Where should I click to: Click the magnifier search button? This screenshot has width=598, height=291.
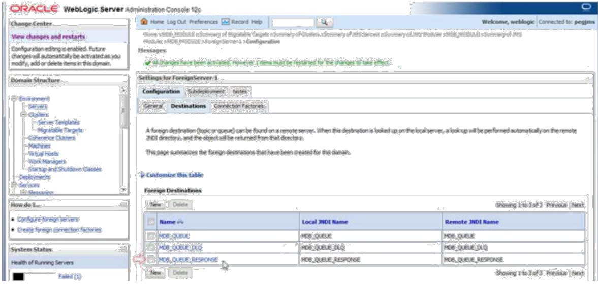point(325,22)
